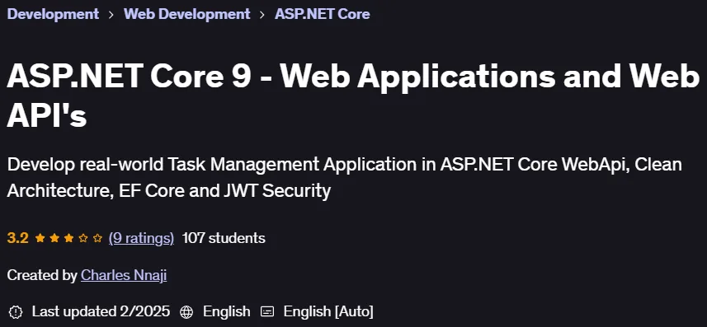Click the star rating icons row

[68, 238]
